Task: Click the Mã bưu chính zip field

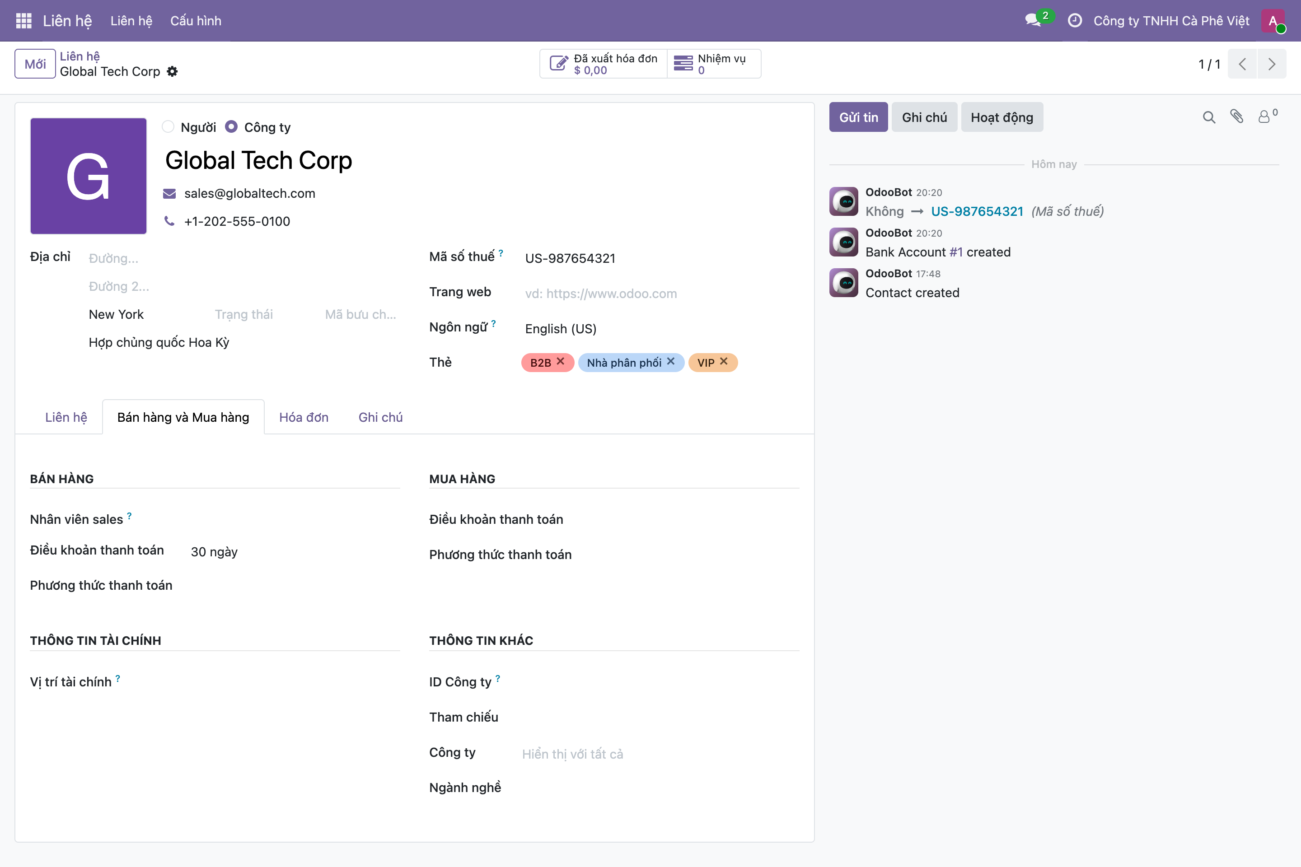Action: 360,315
